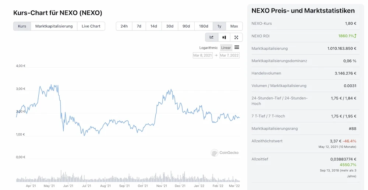Switch to candlestick chart view
The width and height of the screenshot is (368, 190).
pyautogui.click(x=224, y=37)
